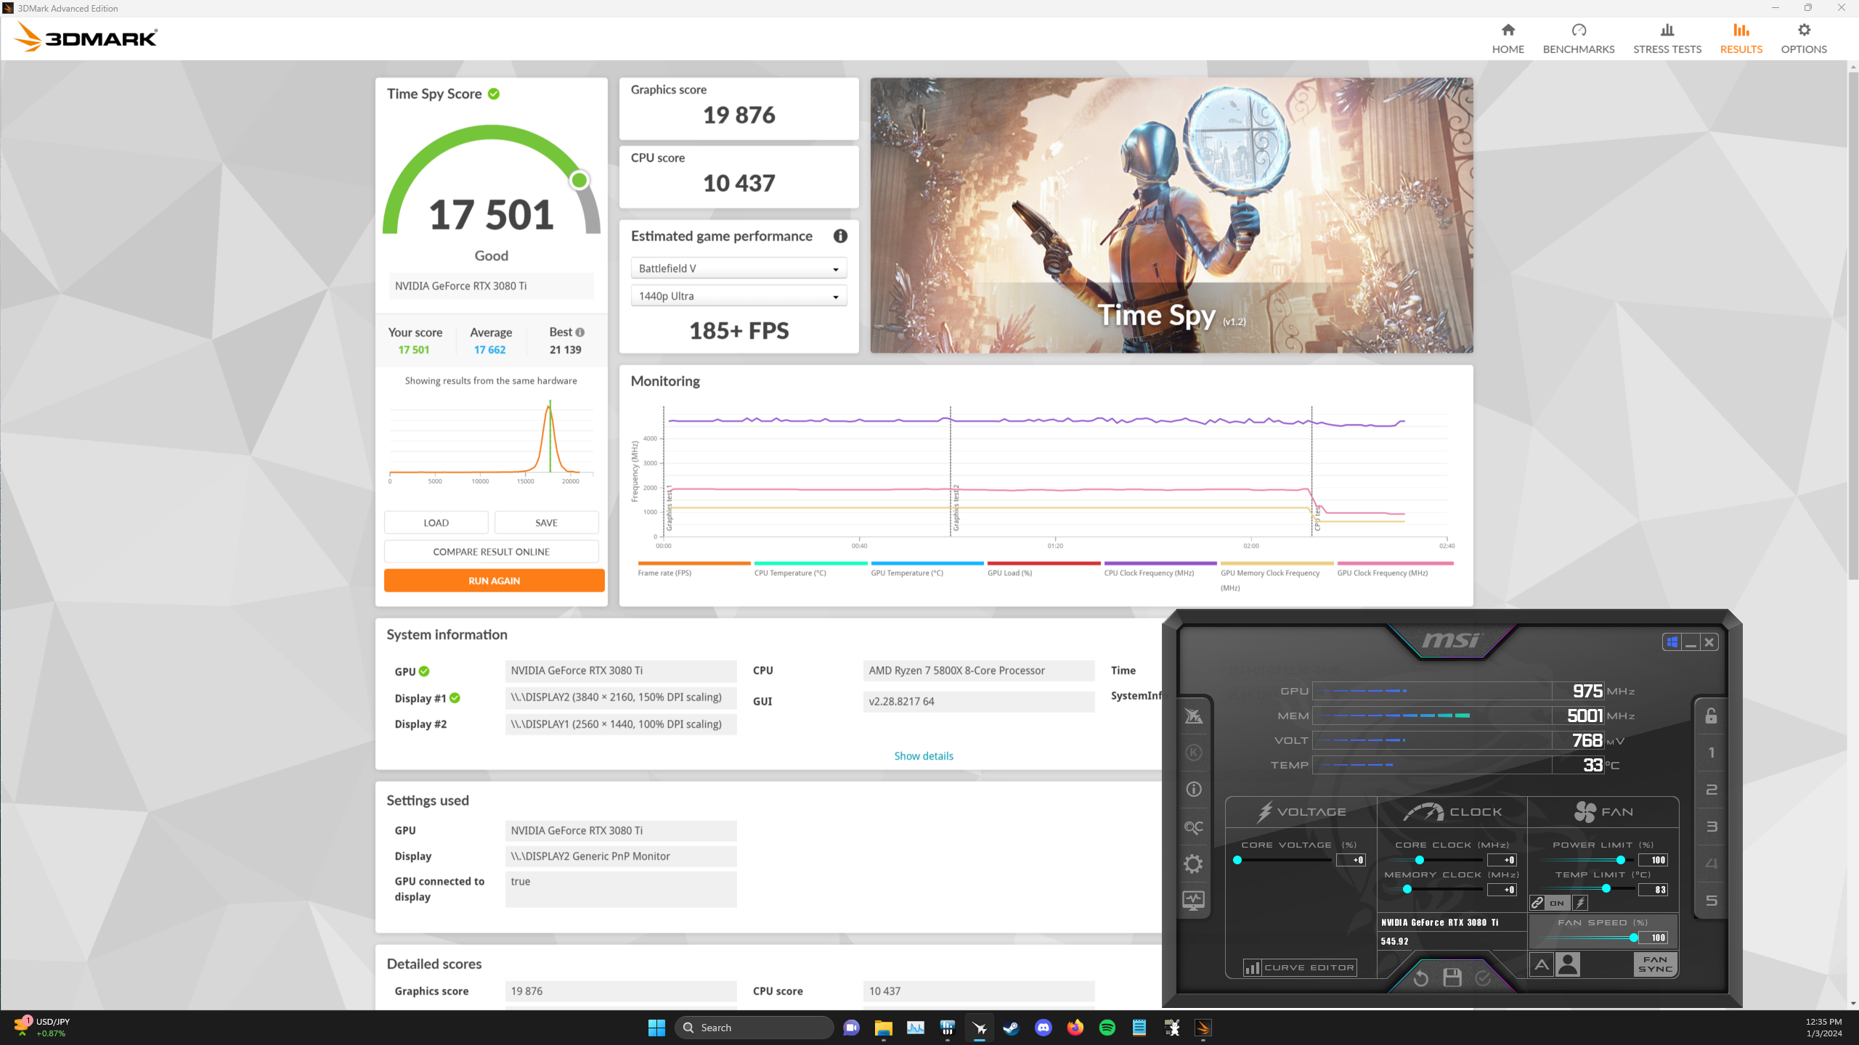1859x1045 pixels.
Task: Click the Afterburner info icon
Action: pyautogui.click(x=1193, y=790)
